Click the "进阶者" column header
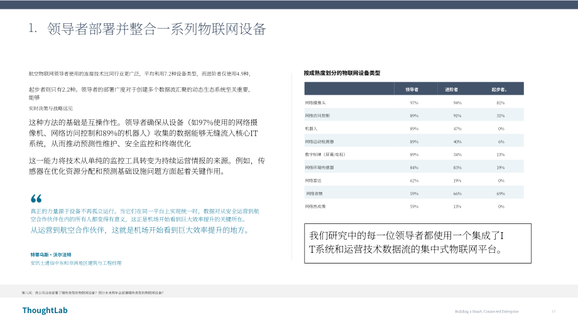 coord(451,90)
